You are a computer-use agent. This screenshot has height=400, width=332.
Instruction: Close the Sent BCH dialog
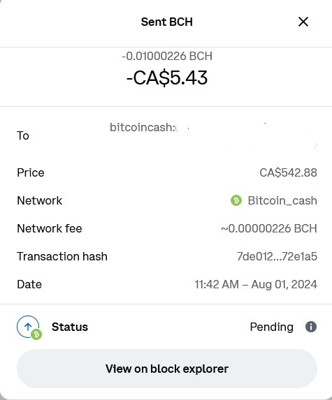303,22
